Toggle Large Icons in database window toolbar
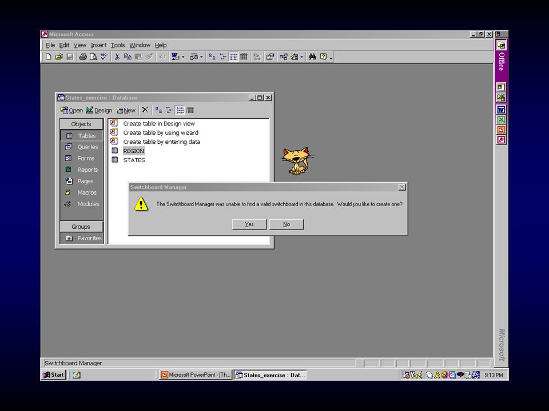 click(x=158, y=110)
